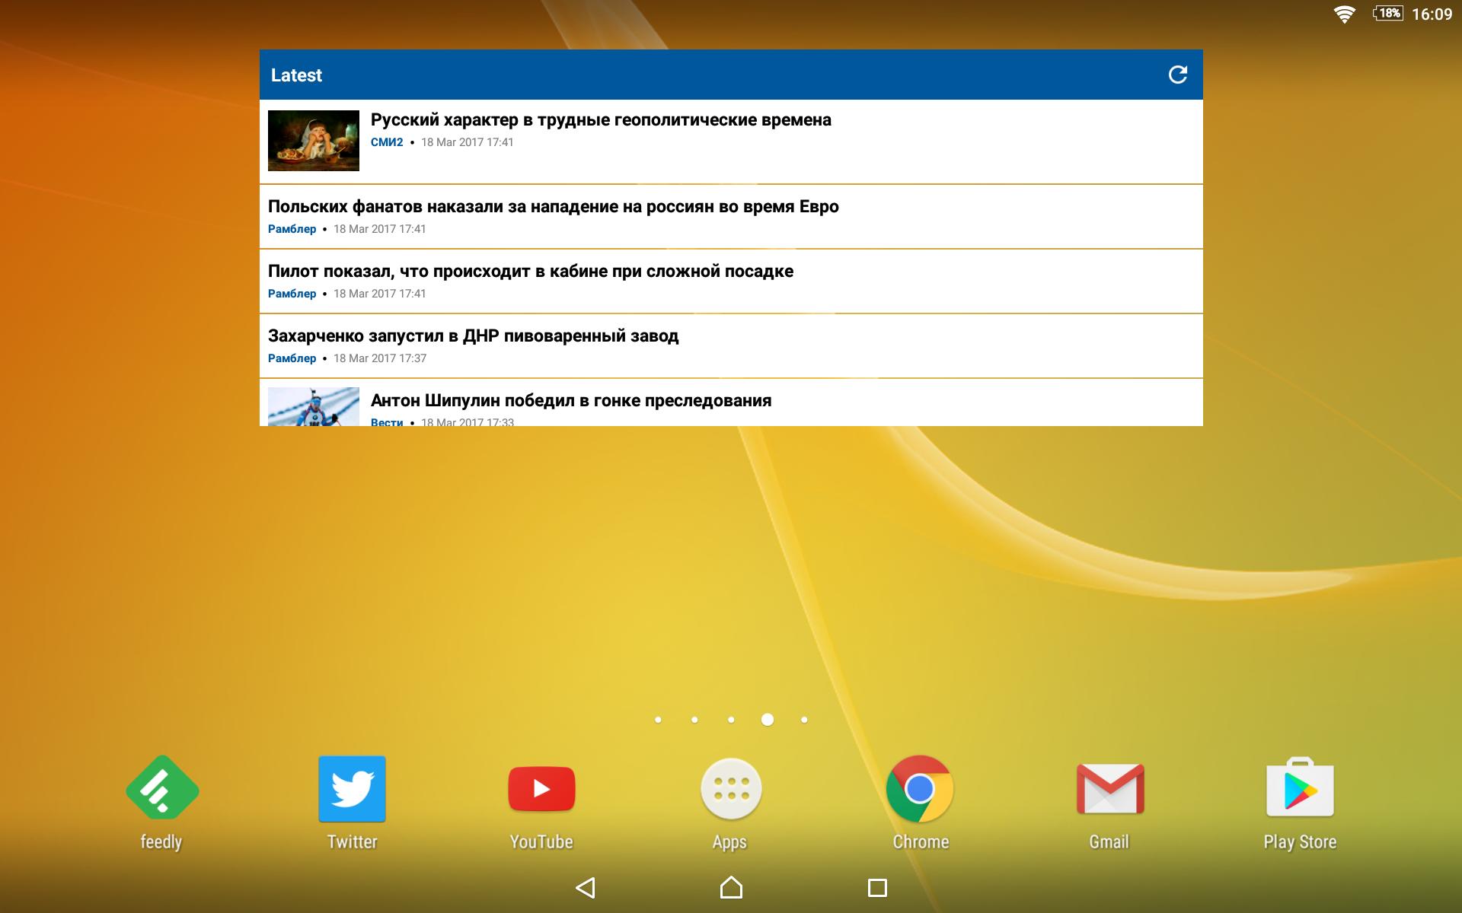The image size is (1462, 913).
Task: Go to the third home screen page dot
Action: pyautogui.click(x=731, y=720)
